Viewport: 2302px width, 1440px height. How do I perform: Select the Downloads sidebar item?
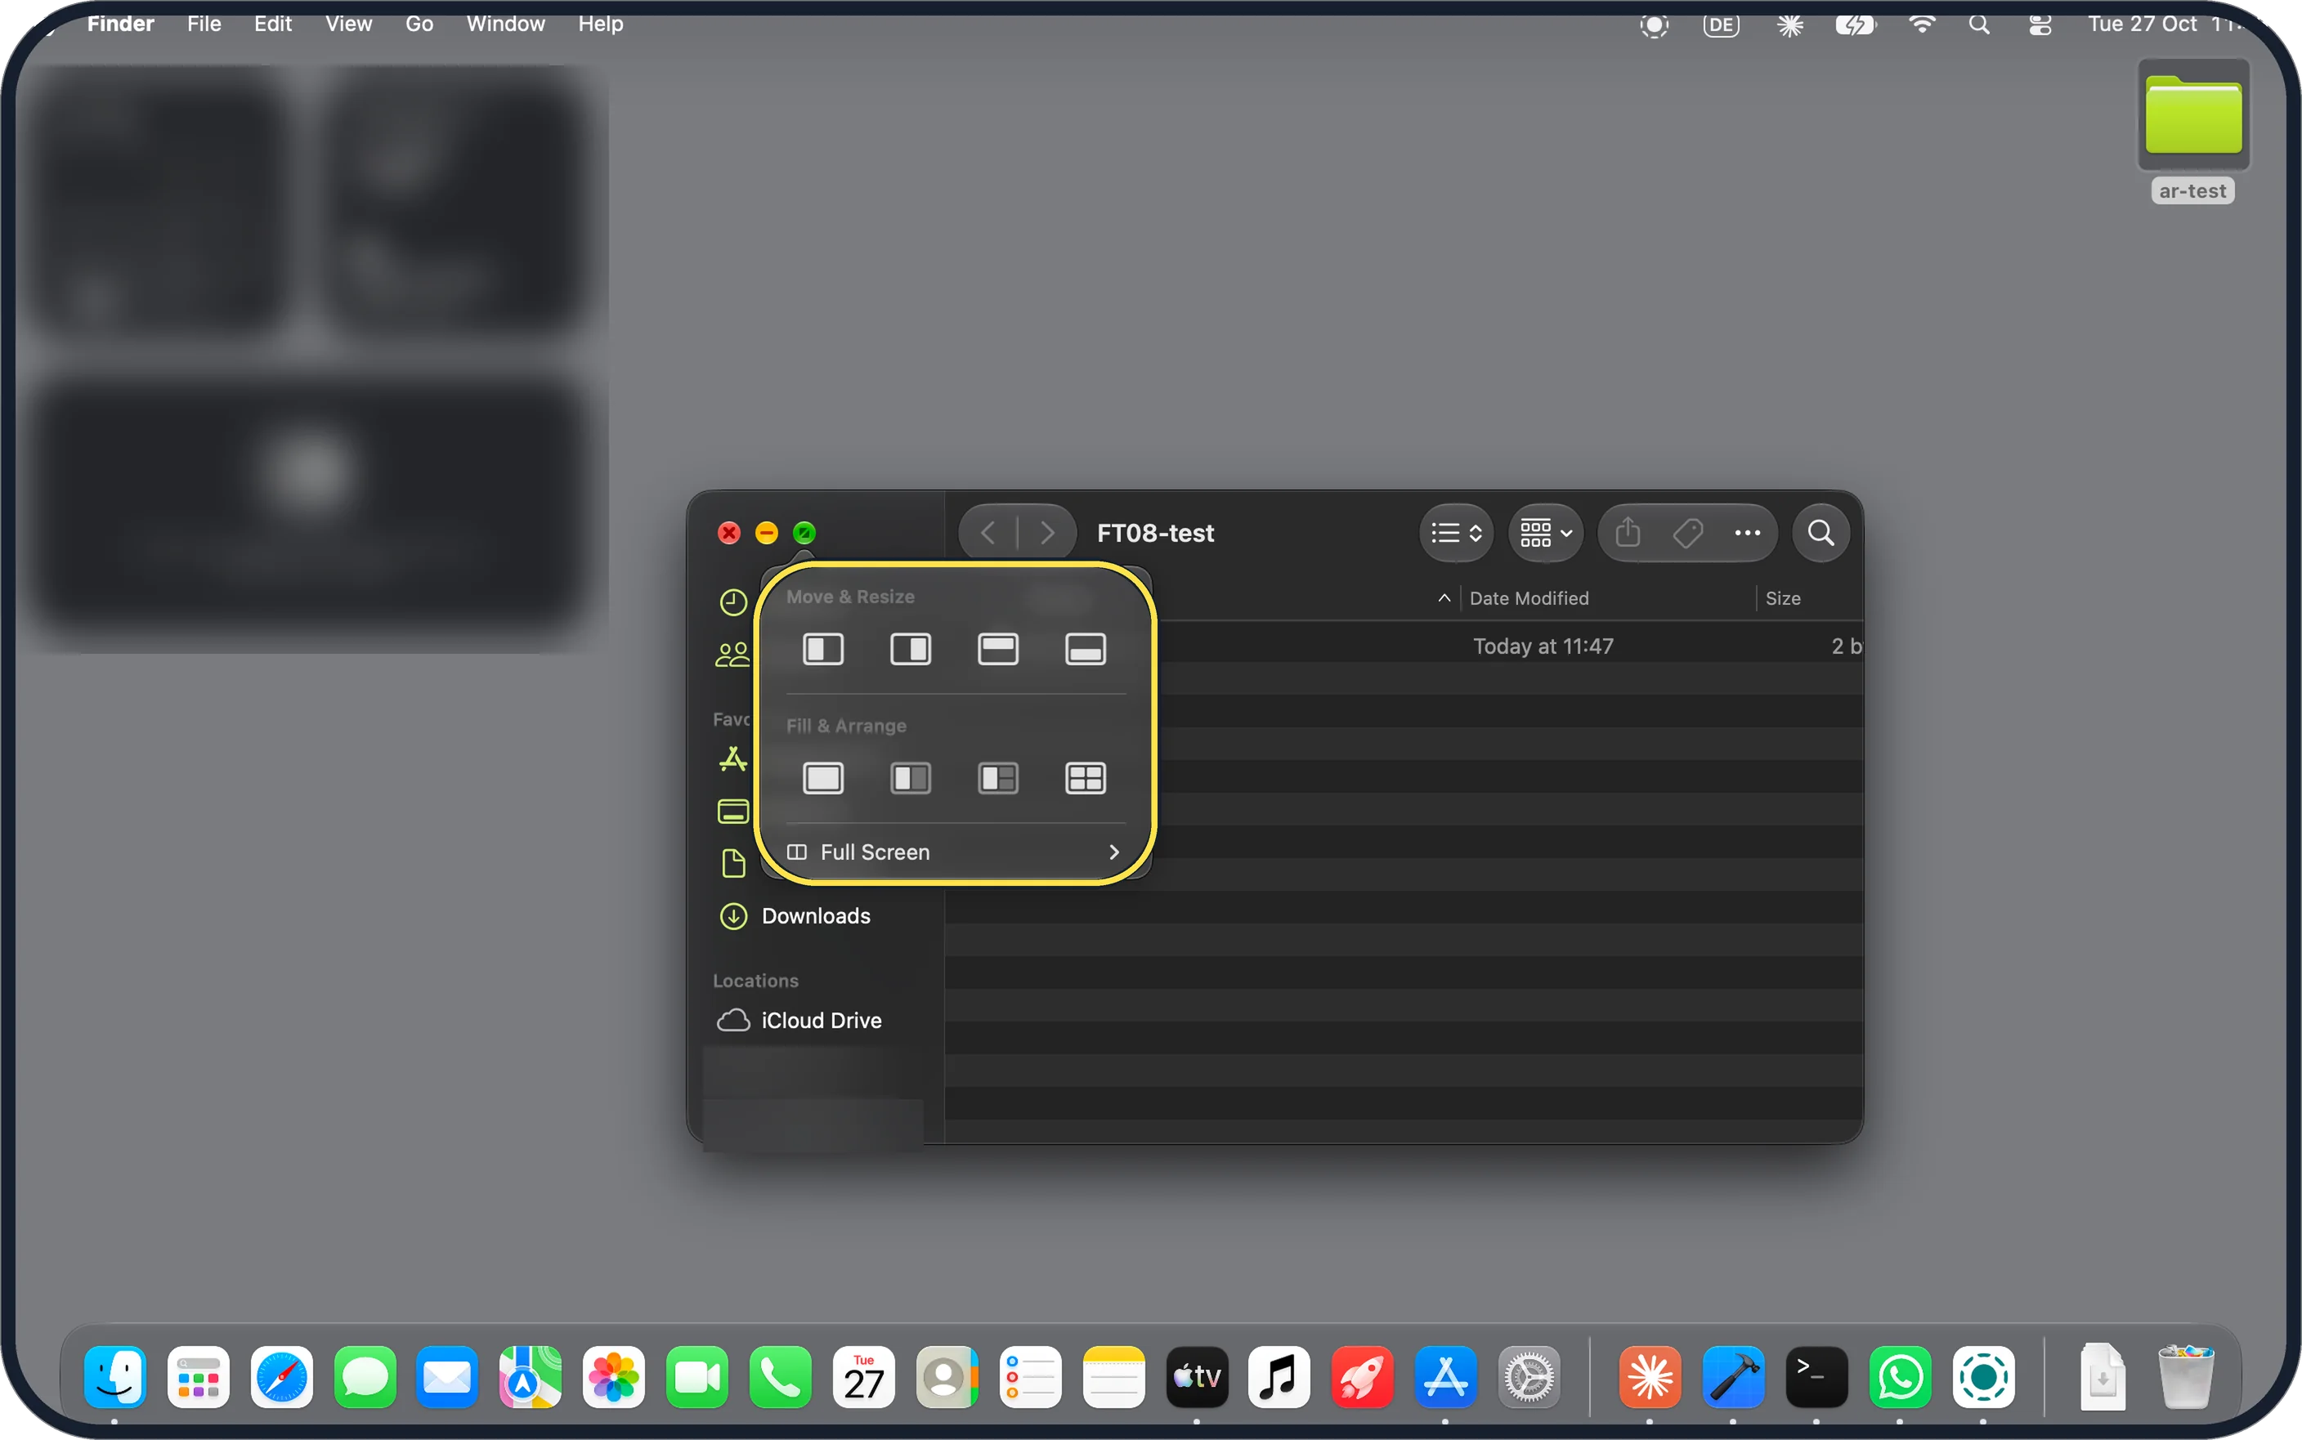click(816, 916)
